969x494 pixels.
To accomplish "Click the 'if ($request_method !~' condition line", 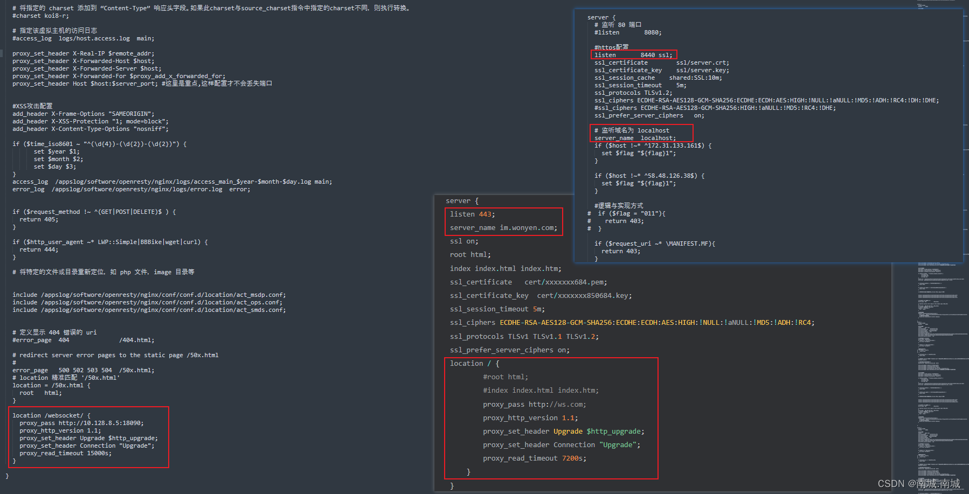I will click(x=94, y=212).
